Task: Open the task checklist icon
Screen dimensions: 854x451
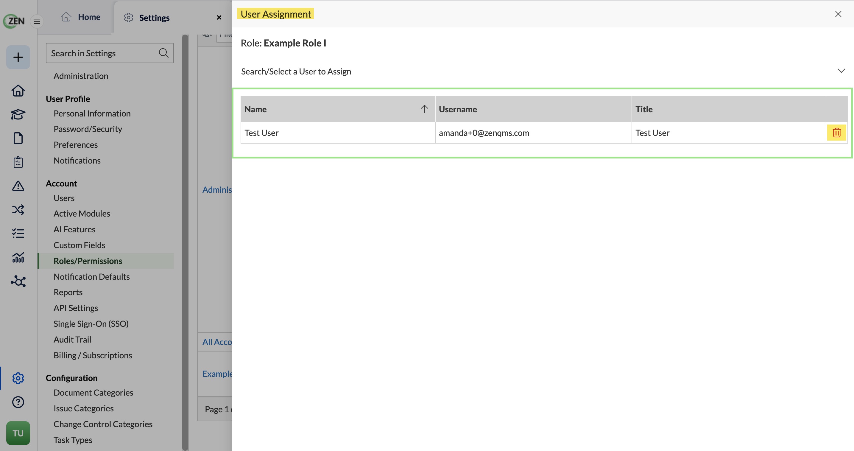Action: pyautogui.click(x=18, y=234)
